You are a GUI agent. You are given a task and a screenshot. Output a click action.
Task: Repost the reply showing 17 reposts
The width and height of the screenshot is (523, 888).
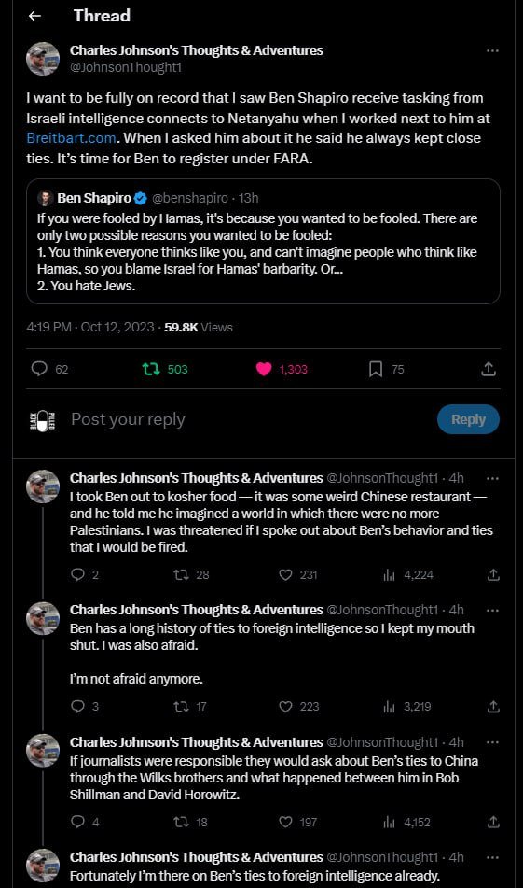pyautogui.click(x=181, y=706)
